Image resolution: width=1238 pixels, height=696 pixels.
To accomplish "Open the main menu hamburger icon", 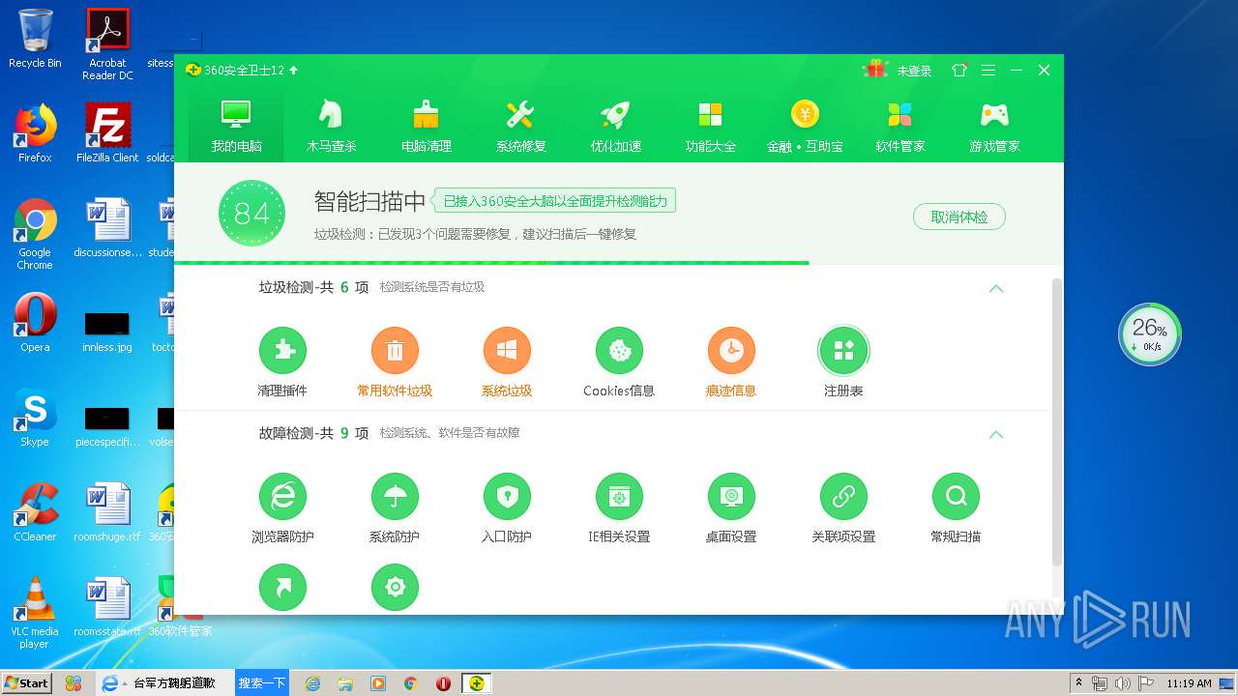I will (x=987, y=71).
